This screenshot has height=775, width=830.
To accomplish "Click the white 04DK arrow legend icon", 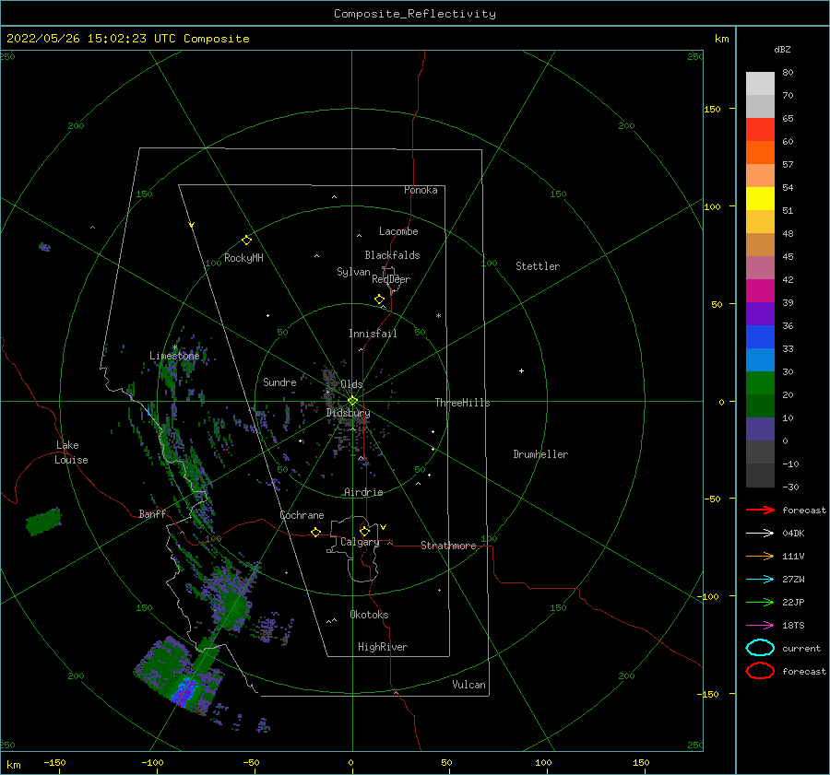I will (760, 534).
